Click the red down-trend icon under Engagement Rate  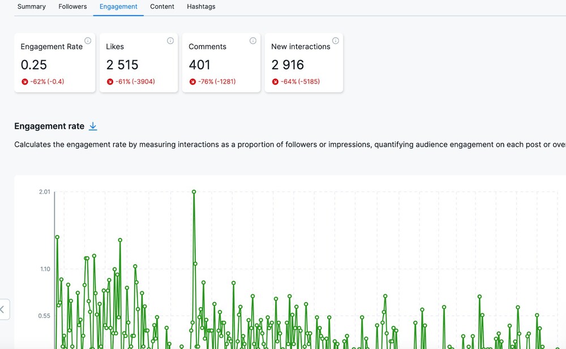[24, 82]
